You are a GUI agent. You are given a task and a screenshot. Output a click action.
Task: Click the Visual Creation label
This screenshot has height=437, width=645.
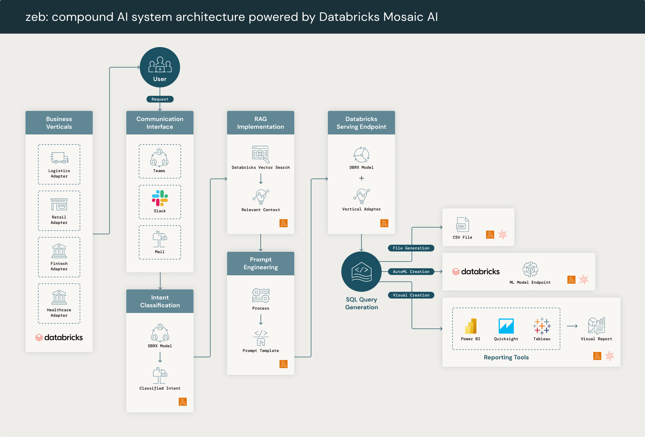point(411,295)
